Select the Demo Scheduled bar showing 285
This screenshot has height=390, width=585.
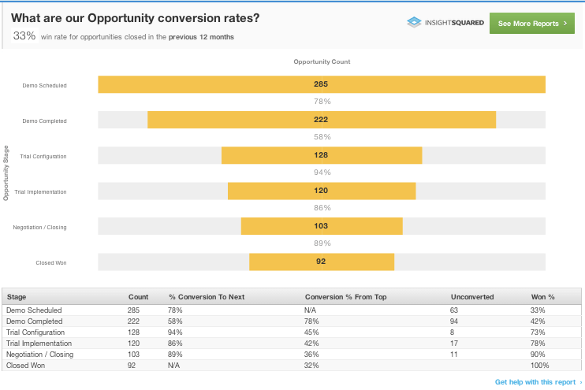click(x=322, y=84)
